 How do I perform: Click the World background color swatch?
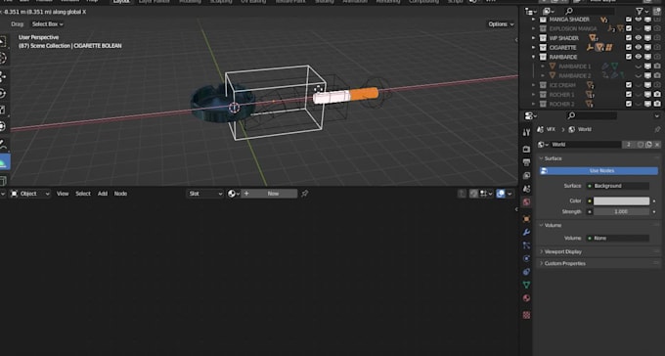[x=621, y=200]
